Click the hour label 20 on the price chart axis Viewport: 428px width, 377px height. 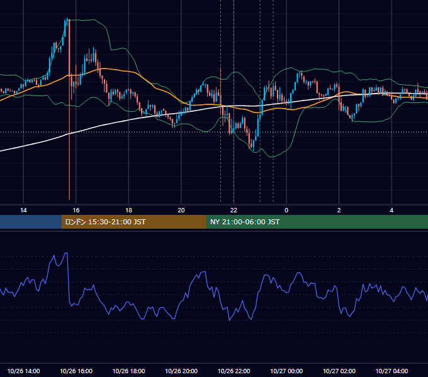pos(181,210)
